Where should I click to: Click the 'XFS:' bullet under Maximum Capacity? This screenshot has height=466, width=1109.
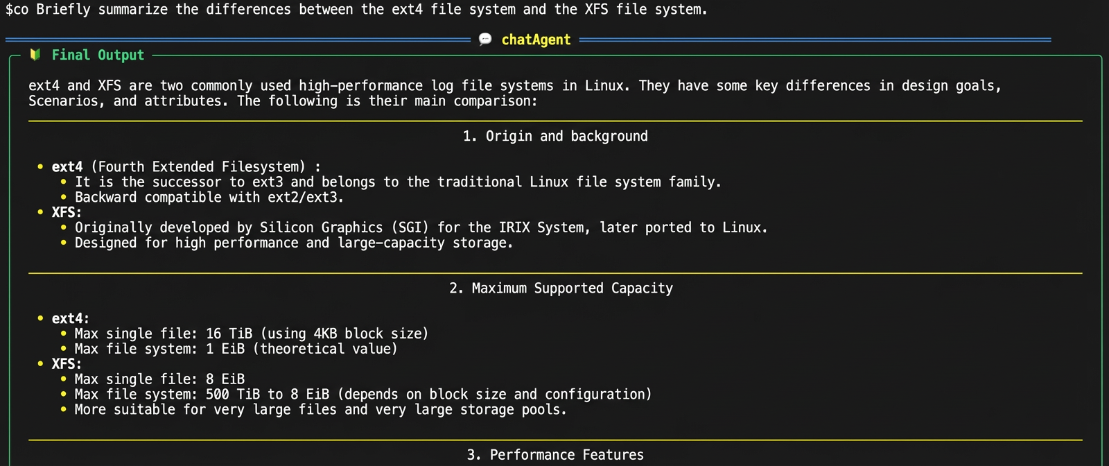(x=67, y=364)
